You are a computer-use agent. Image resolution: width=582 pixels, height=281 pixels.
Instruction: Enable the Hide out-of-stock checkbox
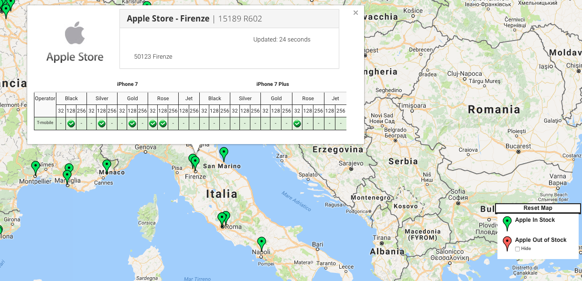pyautogui.click(x=517, y=249)
